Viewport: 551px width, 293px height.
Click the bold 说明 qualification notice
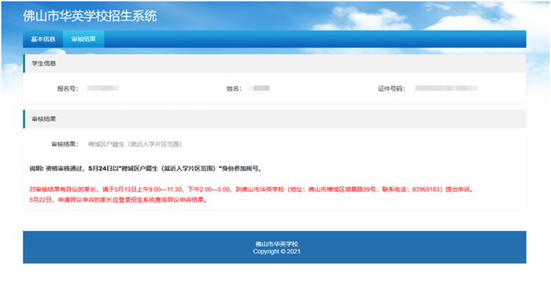[x=146, y=169]
